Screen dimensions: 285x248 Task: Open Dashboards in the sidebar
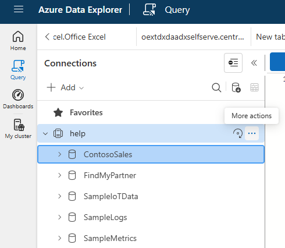point(18,99)
